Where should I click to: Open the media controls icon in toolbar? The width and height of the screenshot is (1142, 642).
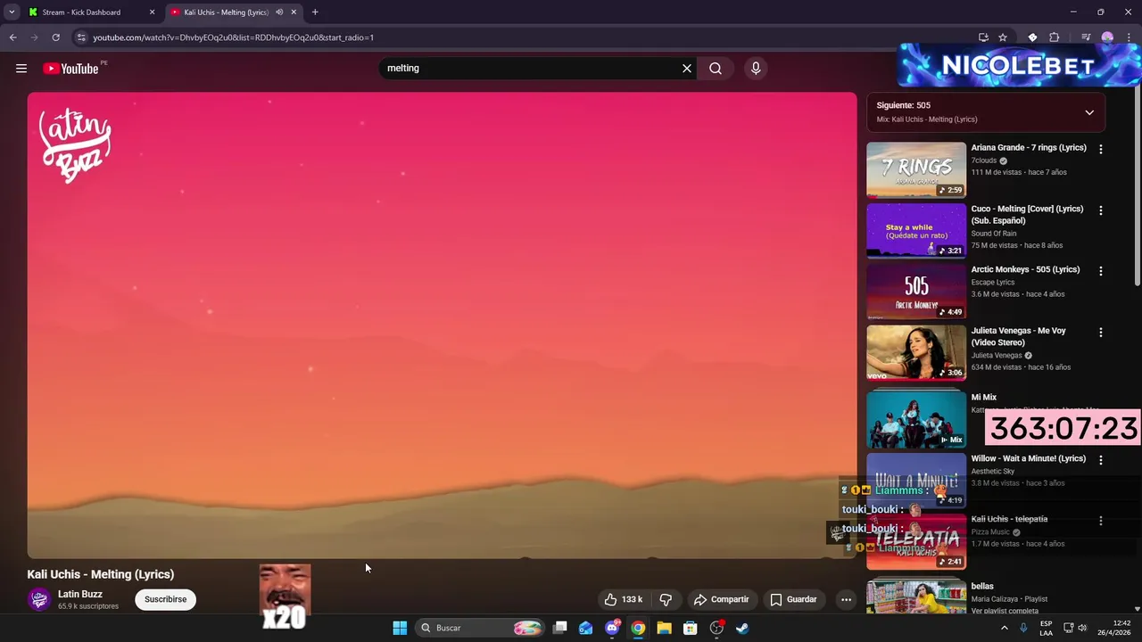[x=1086, y=37]
